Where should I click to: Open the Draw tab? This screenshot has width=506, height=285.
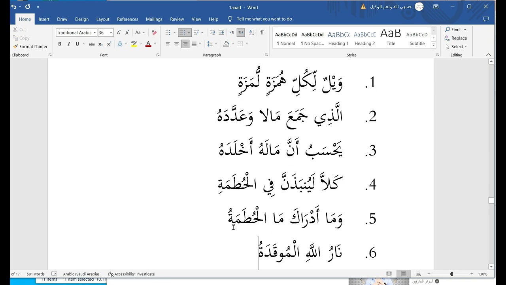[62, 19]
